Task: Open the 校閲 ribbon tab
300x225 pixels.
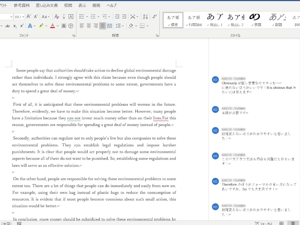Action: (68, 5)
